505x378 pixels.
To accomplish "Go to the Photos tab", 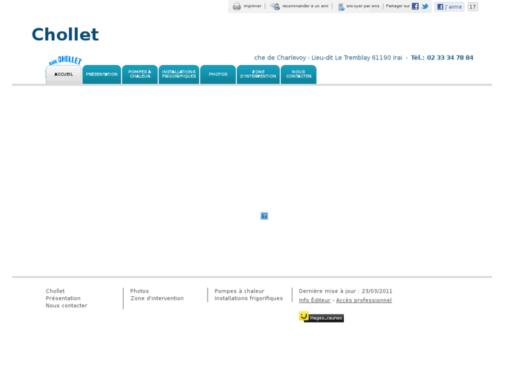I will click(x=218, y=75).
